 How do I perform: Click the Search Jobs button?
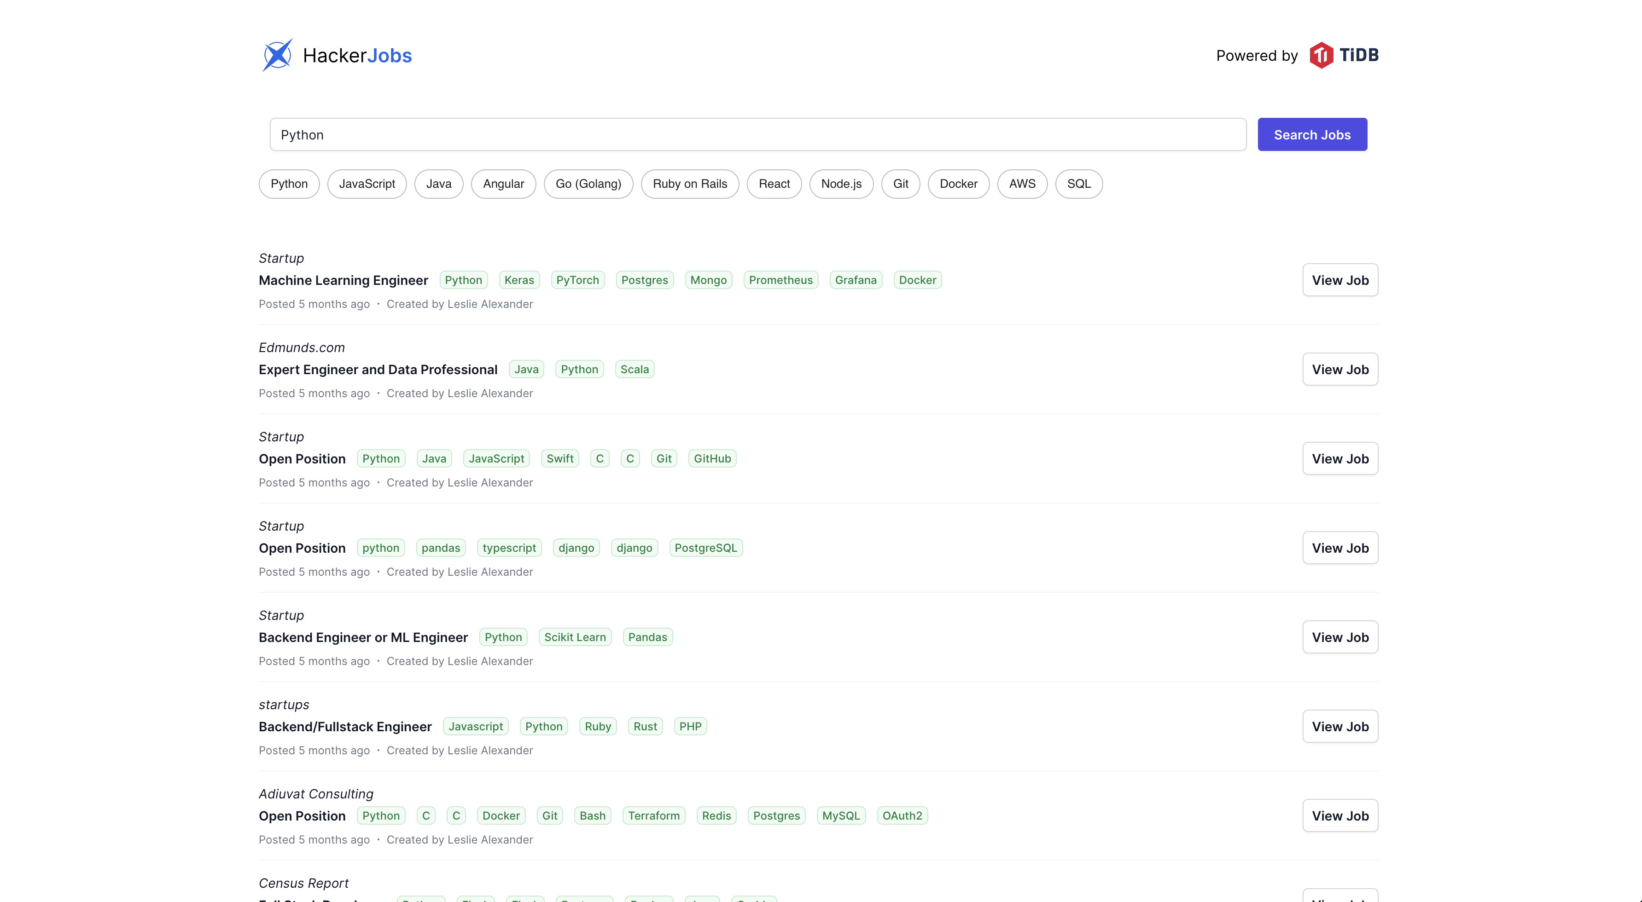click(1312, 134)
